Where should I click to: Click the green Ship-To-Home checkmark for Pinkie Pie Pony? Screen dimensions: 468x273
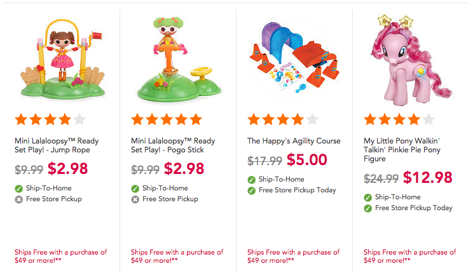[368, 197]
